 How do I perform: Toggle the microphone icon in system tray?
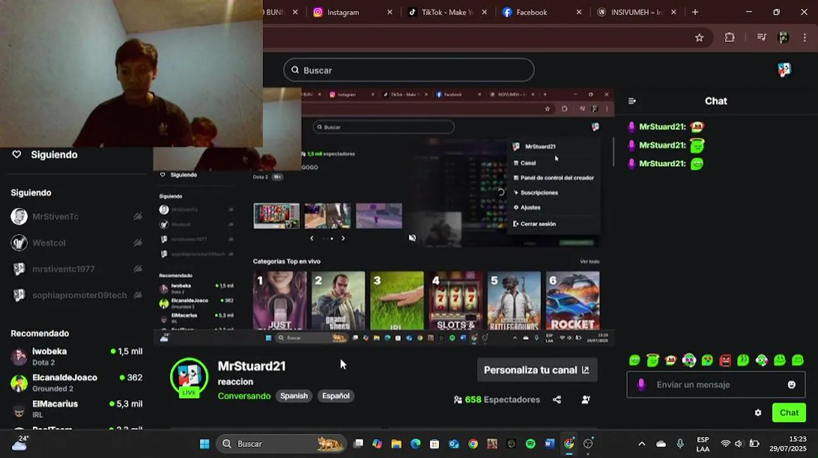point(680,444)
